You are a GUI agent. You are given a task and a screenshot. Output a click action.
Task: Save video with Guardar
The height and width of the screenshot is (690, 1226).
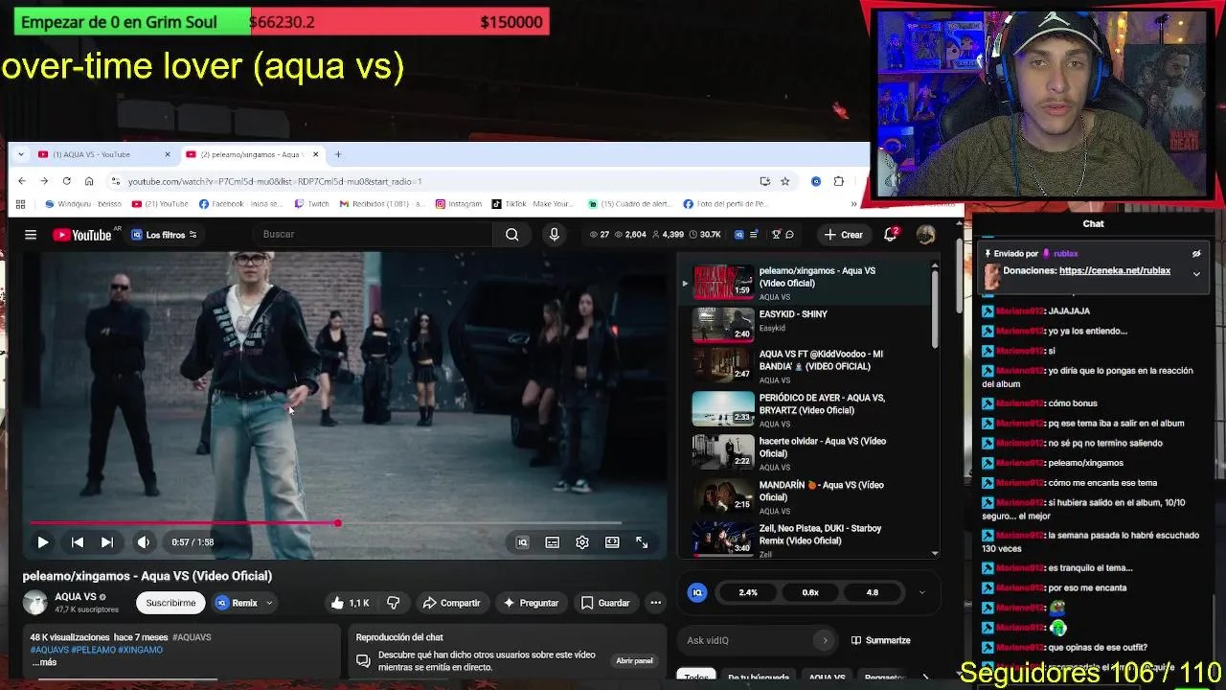pos(605,603)
